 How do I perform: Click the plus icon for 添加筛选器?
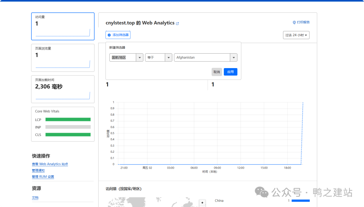[109, 35]
